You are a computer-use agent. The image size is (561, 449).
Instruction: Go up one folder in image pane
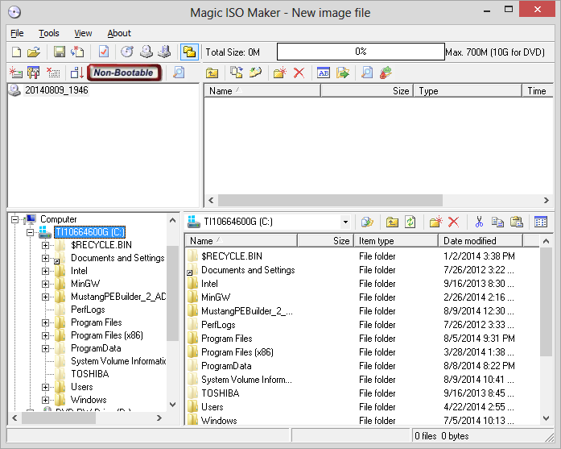pos(212,73)
